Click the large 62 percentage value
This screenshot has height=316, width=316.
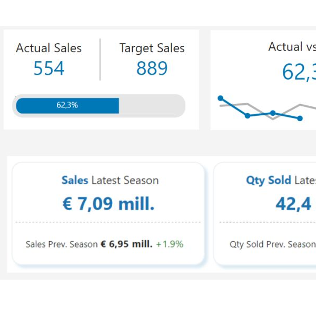(x=299, y=72)
